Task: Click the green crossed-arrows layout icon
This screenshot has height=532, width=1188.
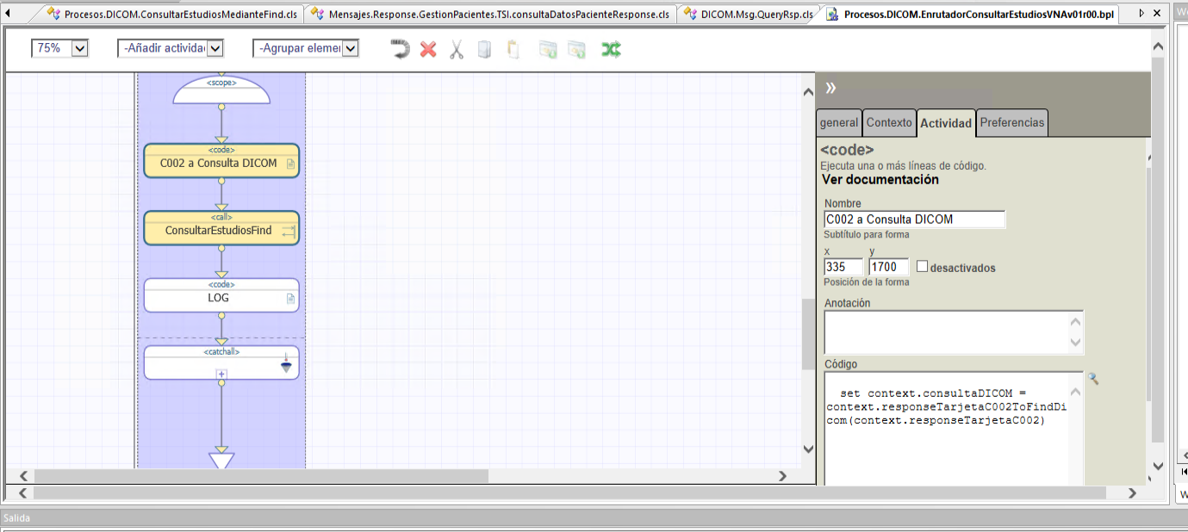Action: pyautogui.click(x=611, y=49)
